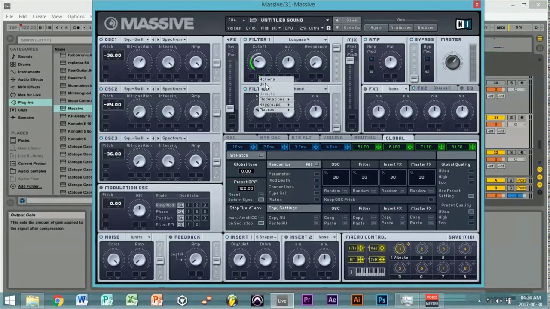
Task: Open the Noise White type dropdown
Action: (141, 237)
